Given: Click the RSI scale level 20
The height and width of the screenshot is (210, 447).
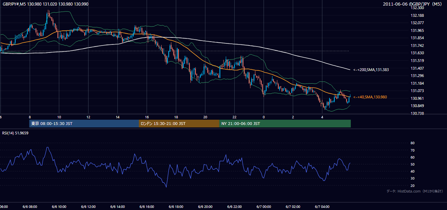Looking at the screenshot, I should click(412, 185).
